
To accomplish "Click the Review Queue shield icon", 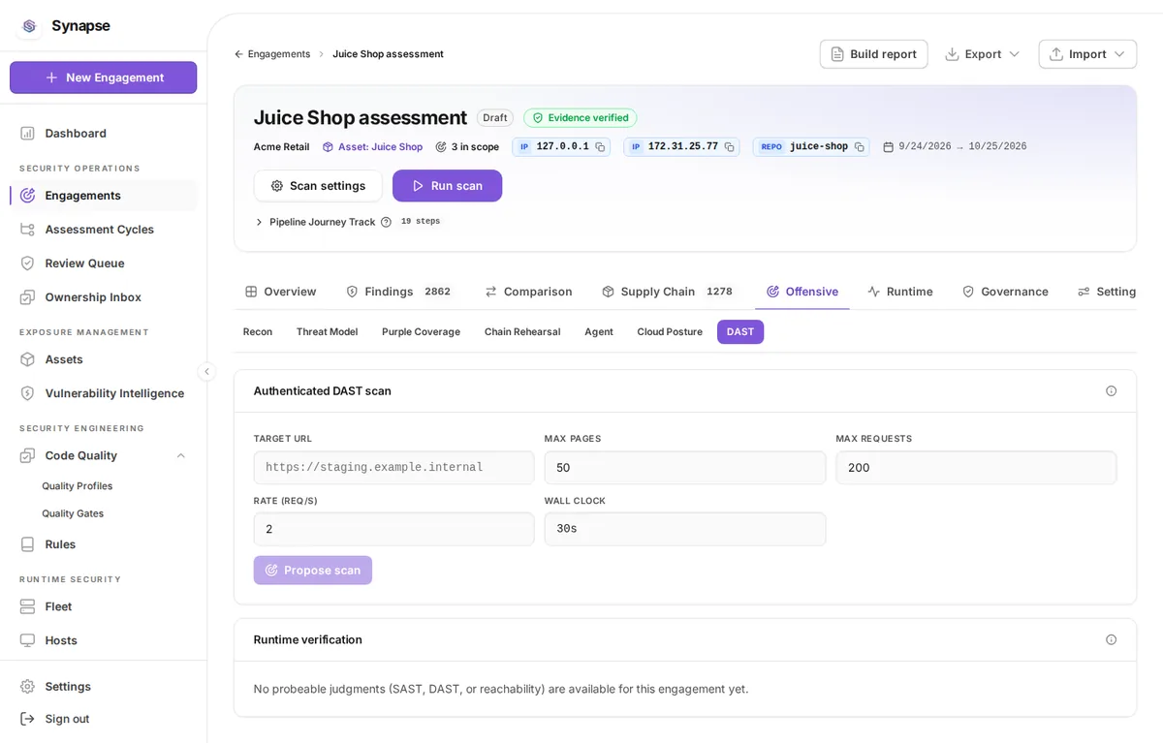I will tap(27, 263).
